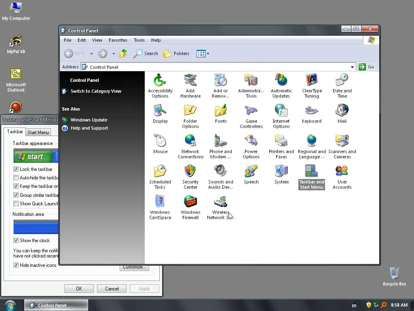Image resolution: width=414 pixels, height=311 pixels.
Task: Uncheck Group similar taskbar buttons
Action: [16, 195]
